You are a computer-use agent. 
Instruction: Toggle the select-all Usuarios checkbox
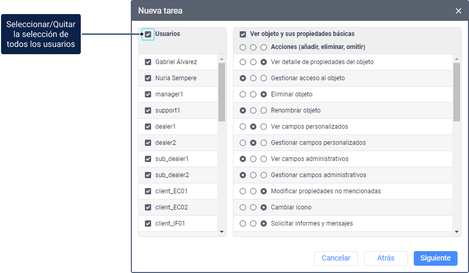point(148,34)
